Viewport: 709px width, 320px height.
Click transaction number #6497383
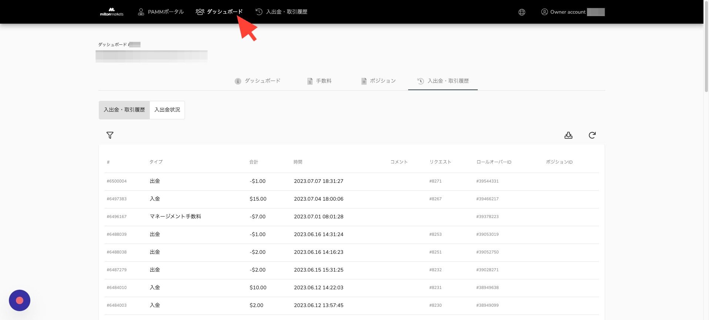(x=117, y=199)
